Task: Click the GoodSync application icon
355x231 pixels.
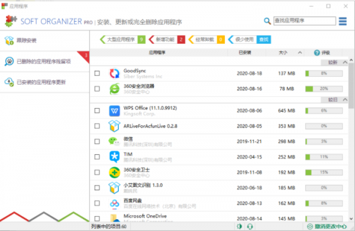Action: coord(114,73)
